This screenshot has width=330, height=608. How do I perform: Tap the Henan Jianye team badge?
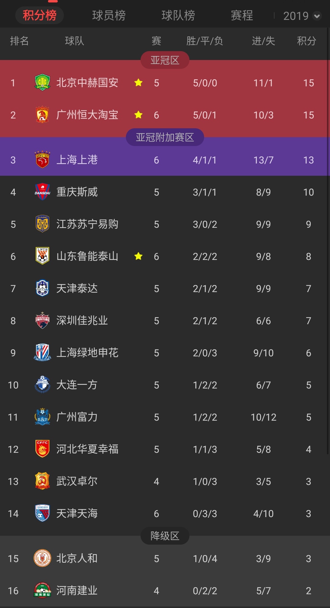[x=42, y=591]
